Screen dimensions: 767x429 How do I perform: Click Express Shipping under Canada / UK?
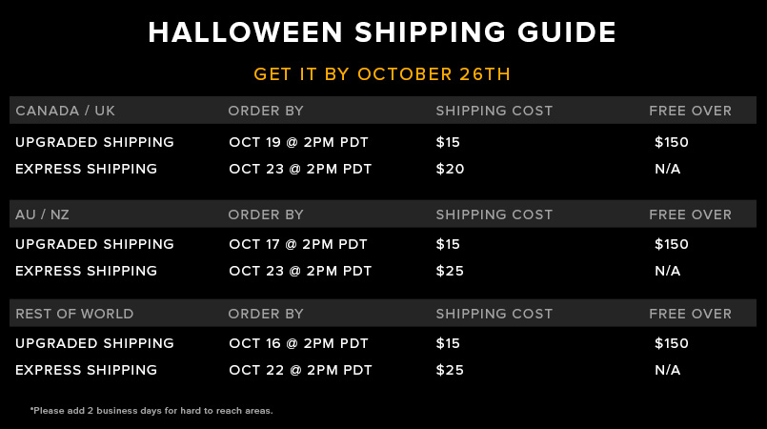(86, 169)
